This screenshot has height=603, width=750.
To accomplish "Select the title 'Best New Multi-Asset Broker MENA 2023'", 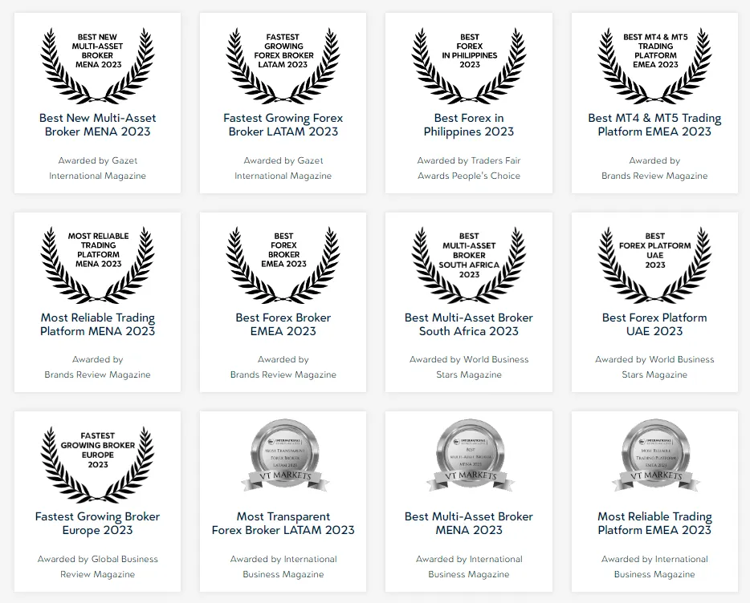I will [x=98, y=125].
